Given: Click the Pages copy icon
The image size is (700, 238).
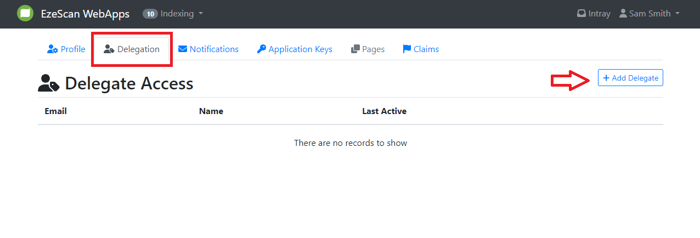Looking at the screenshot, I should pos(355,49).
